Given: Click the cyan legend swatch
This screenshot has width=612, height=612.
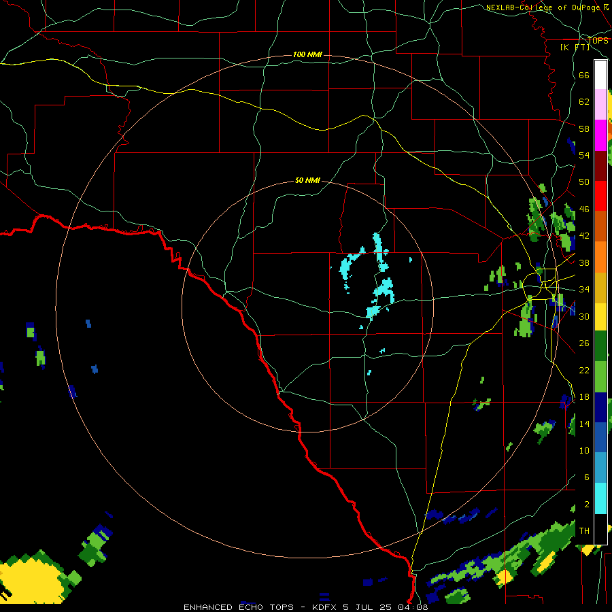Looking at the screenshot, I should [x=600, y=498].
